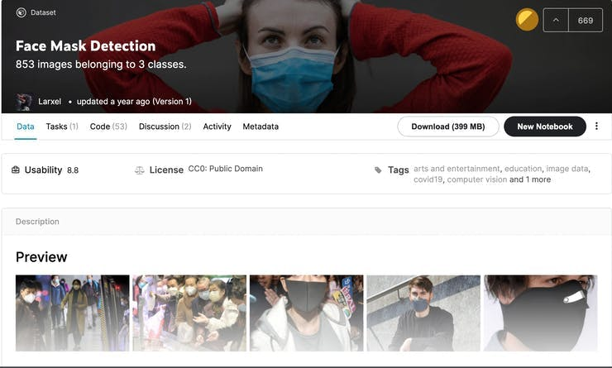Image resolution: width=612 pixels, height=368 pixels.
Task: Click the covid19 tag
Action: click(x=428, y=179)
